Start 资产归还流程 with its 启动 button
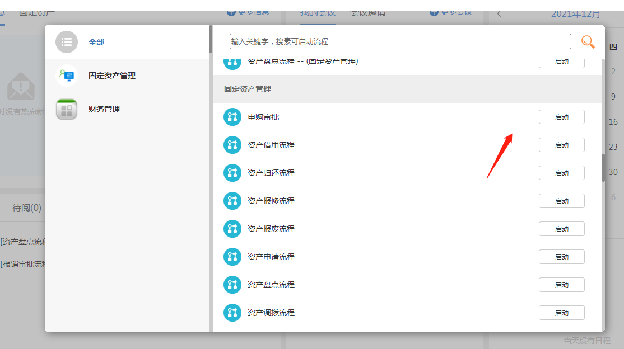Image resolution: width=624 pixels, height=349 pixels. [561, 173]
